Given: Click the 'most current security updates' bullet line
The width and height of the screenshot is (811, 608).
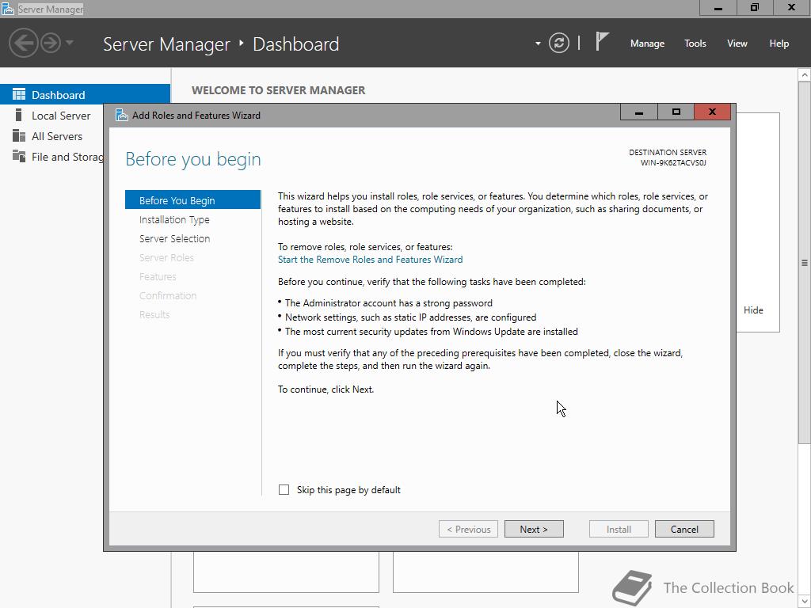Looking at the screenshot, I should pos(432,332).
